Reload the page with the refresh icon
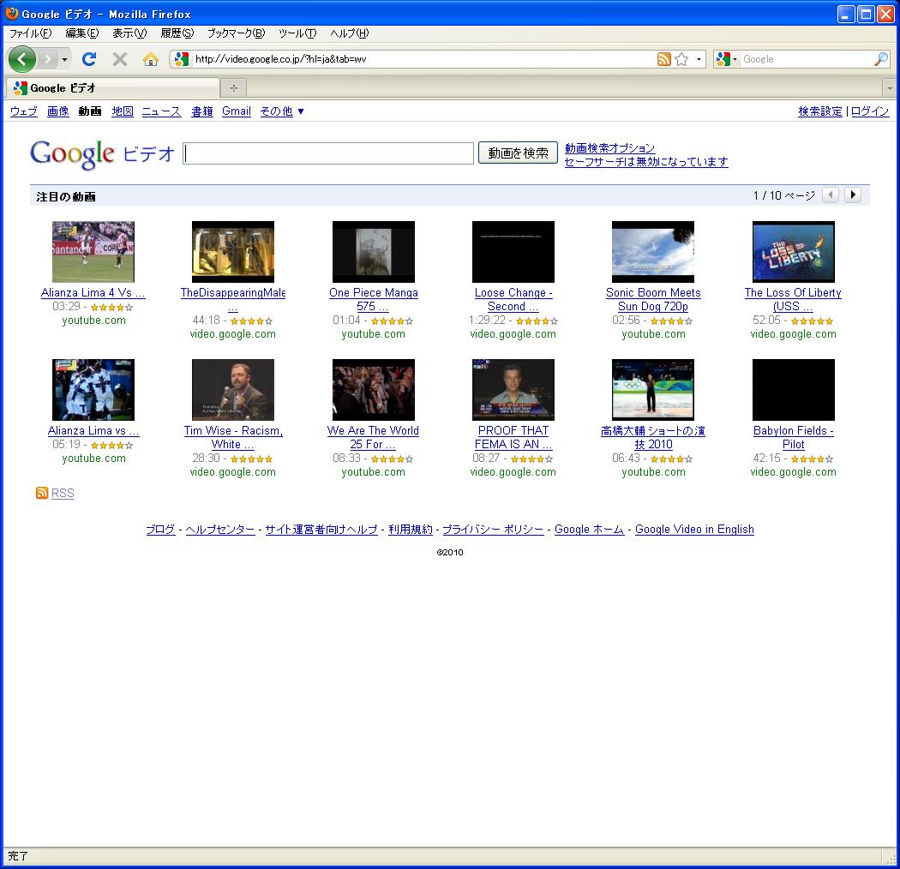 pyautogui.click(x=89, y=58)
